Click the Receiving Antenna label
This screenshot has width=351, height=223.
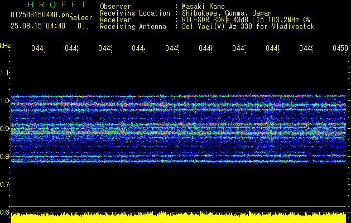(x=133, y=27)
